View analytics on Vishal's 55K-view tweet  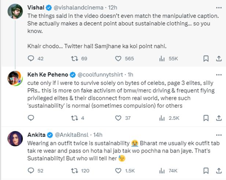click(162, 58)
